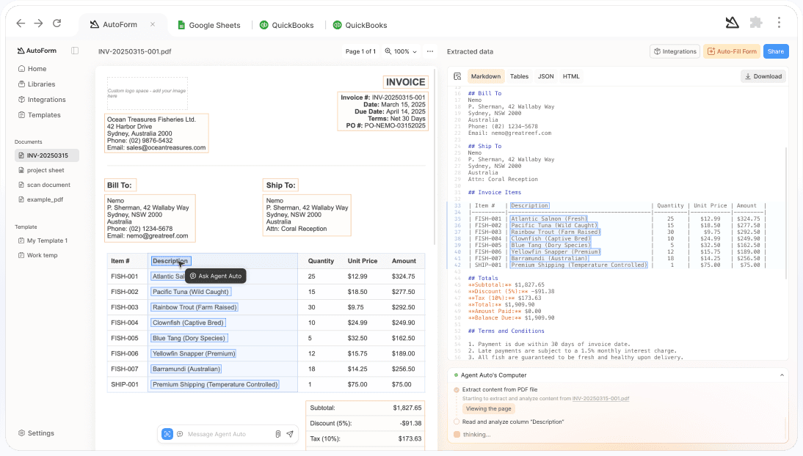Click the extracted data panel scrollbar
This screenshot has width=803, height=456.
point(786,213)
